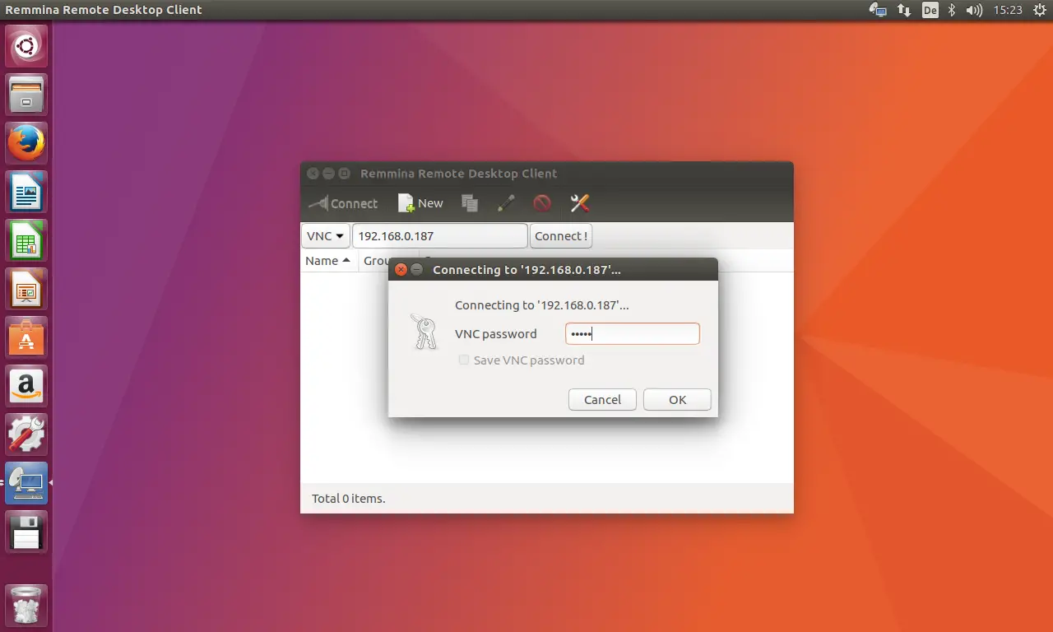Click the Delete profile red icon
This screenshot has width=1053, height=632.
[x=541, y=203]
